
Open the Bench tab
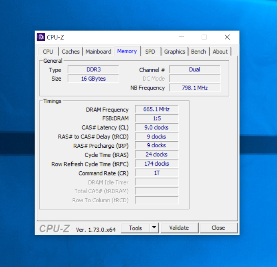[x=198, y=52]
